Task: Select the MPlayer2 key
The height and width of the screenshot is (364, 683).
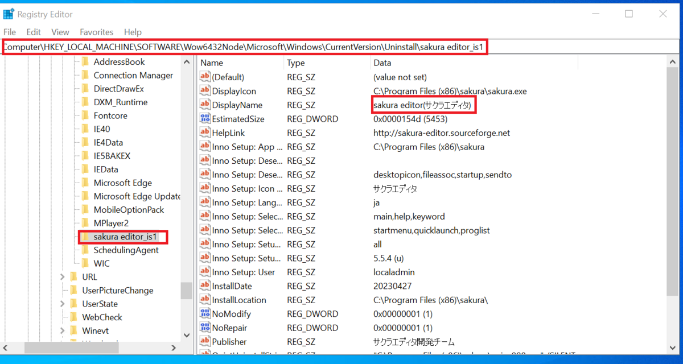Action: tap(111, 223)
